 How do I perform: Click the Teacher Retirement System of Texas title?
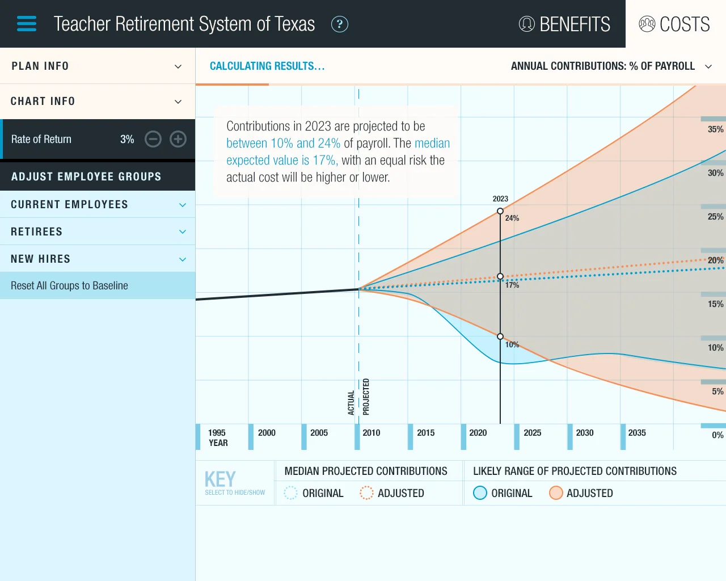184,24
